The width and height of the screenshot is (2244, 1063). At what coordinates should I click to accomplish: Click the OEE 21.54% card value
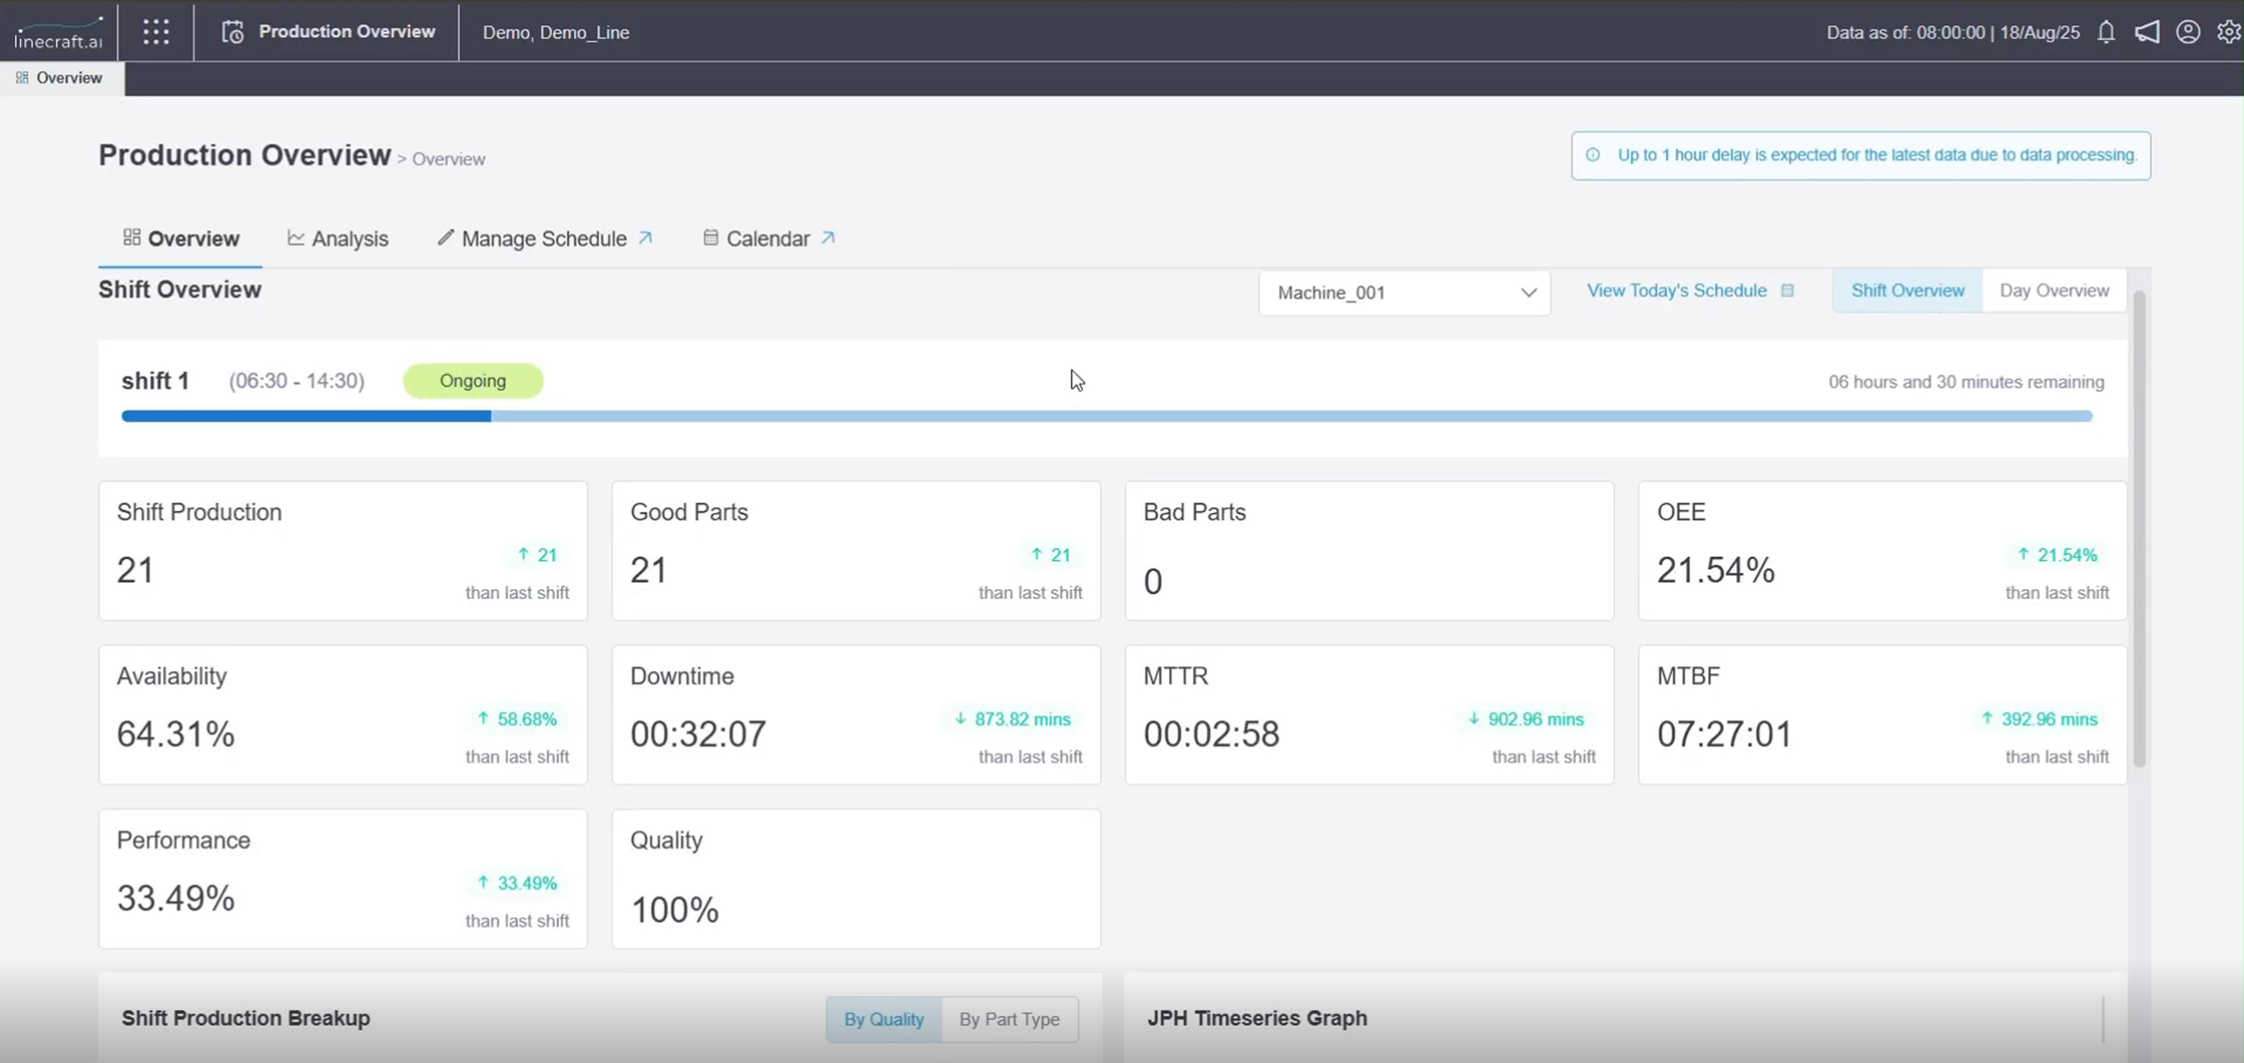(x=1715, y=571)
